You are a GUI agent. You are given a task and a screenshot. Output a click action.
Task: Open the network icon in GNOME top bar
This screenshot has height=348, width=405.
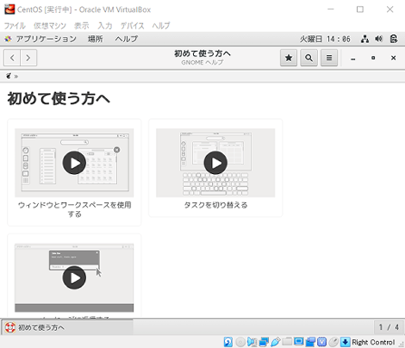tap(364, 39)
